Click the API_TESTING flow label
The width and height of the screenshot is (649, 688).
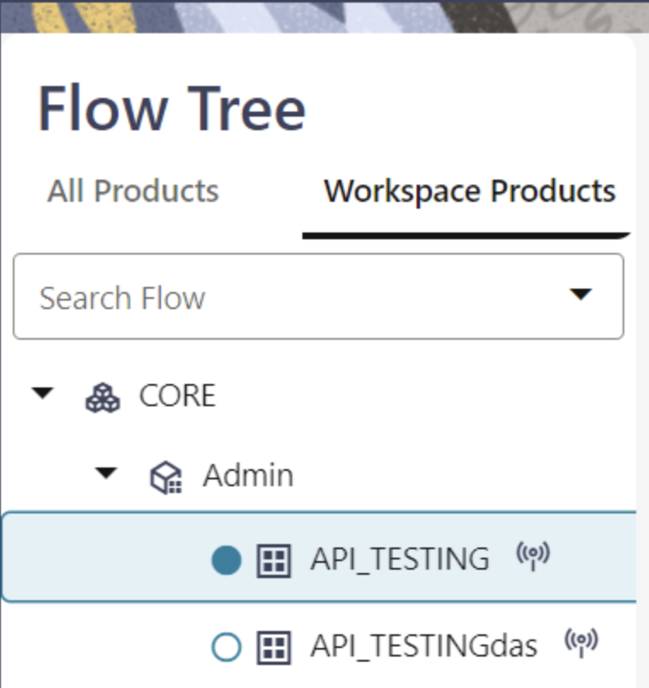[x=399, y=559]
